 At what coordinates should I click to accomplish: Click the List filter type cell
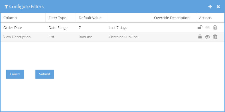(x=61, y=37)
